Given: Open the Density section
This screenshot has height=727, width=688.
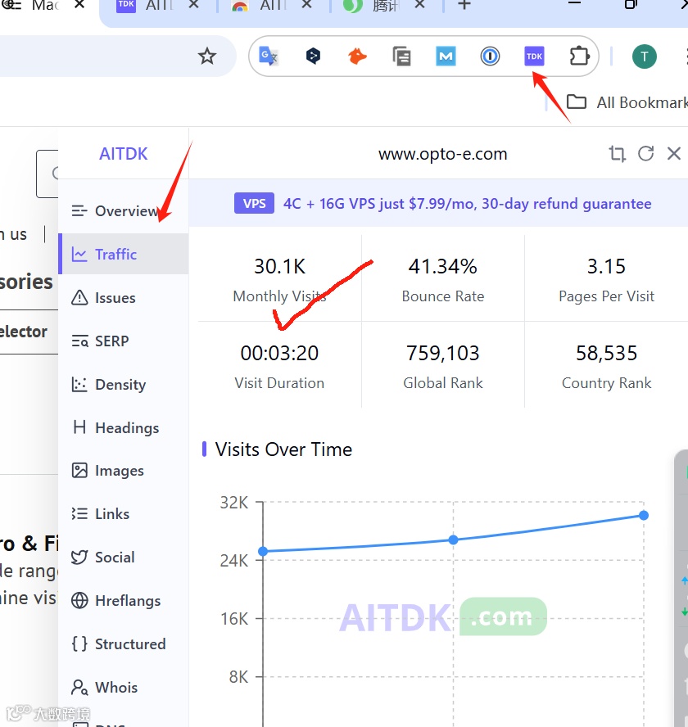Looking at the screenshot, I should (124, 384).
